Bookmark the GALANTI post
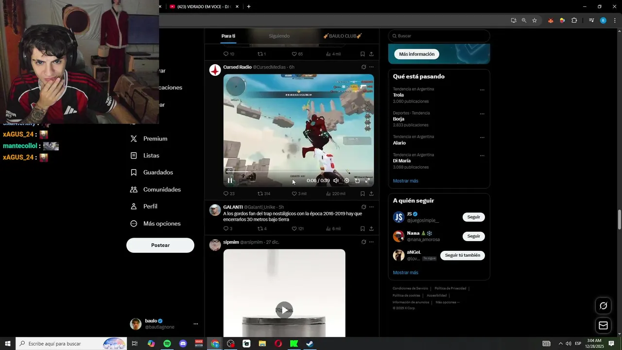The width and height of the screenshot is (622, 350). [363, 228]
